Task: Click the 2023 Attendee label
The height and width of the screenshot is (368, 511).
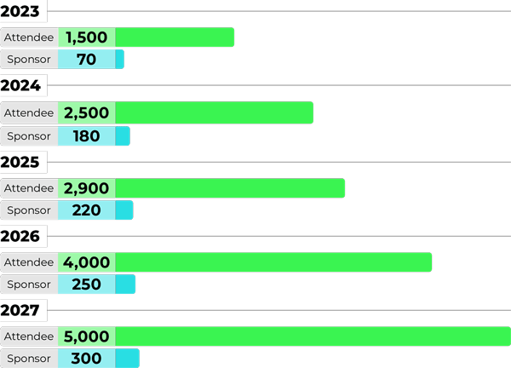Action: point(29,37)
